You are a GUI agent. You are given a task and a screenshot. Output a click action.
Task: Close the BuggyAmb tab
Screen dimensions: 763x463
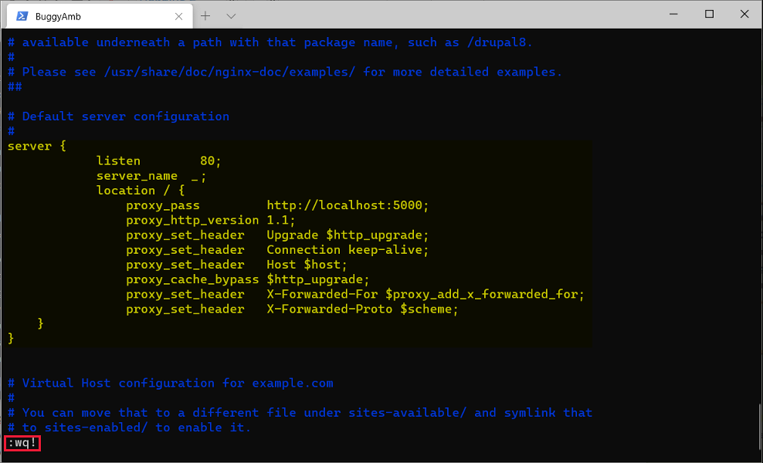click(x=179, y=15)
